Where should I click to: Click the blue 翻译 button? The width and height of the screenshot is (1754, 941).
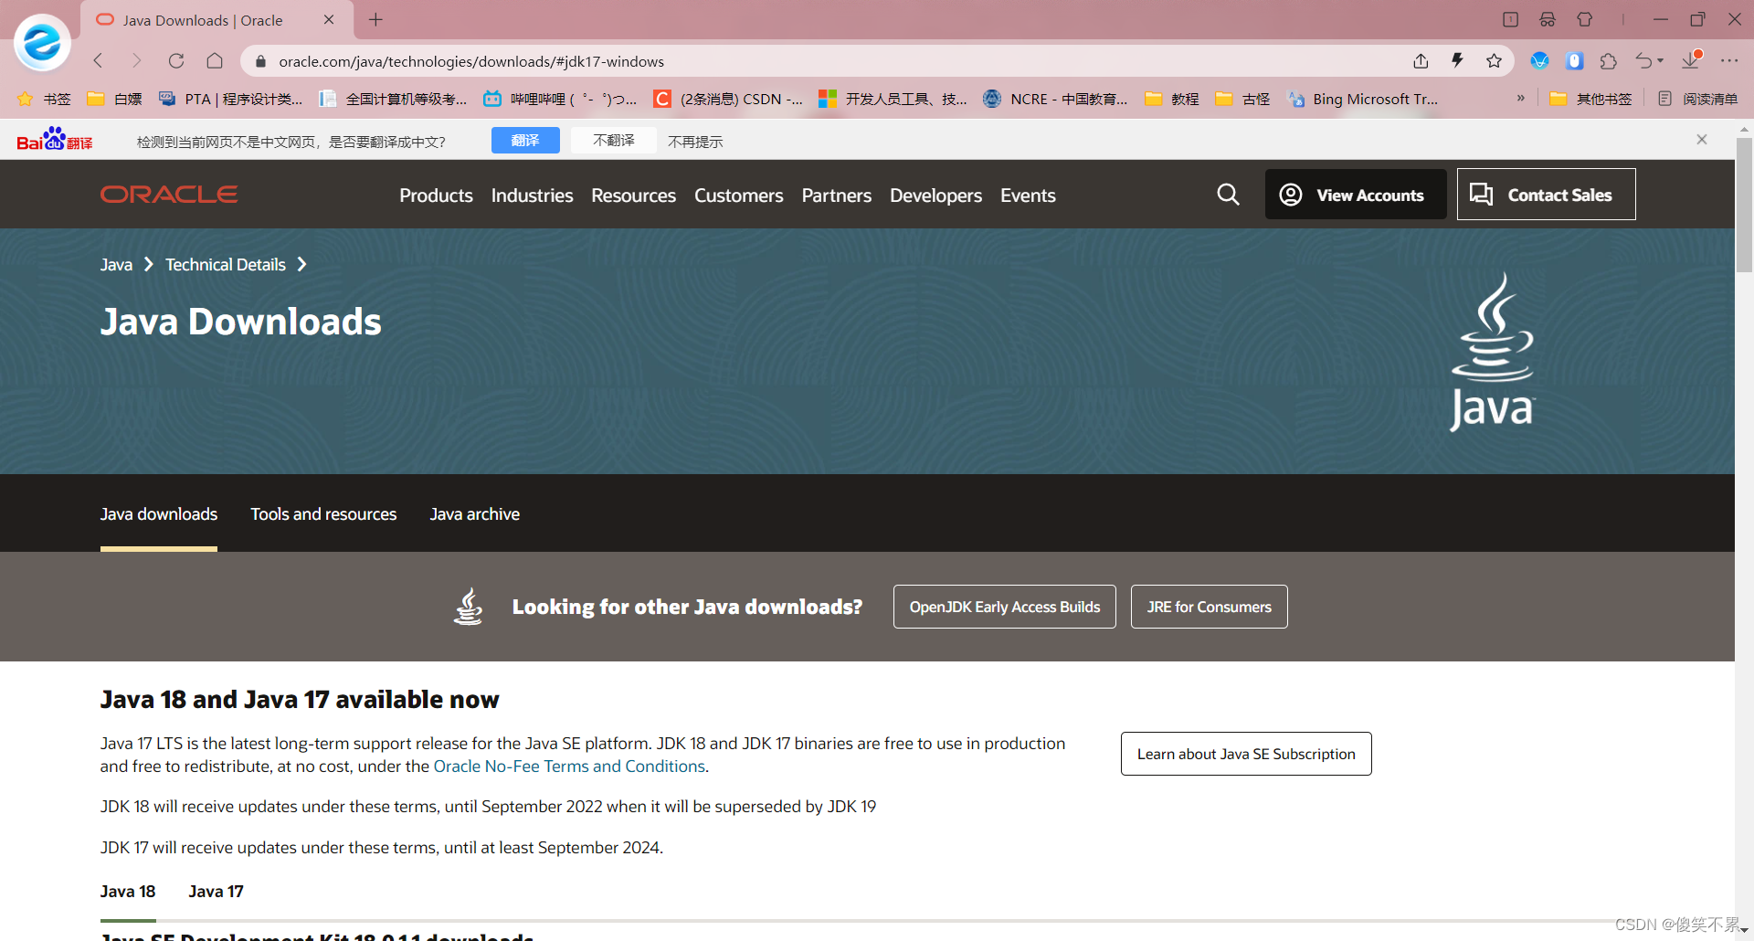[525, 140]
